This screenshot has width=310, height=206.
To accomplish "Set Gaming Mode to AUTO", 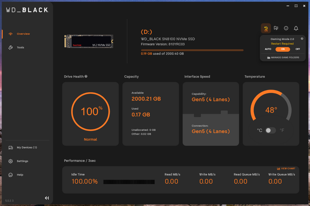I will point(268,49).
